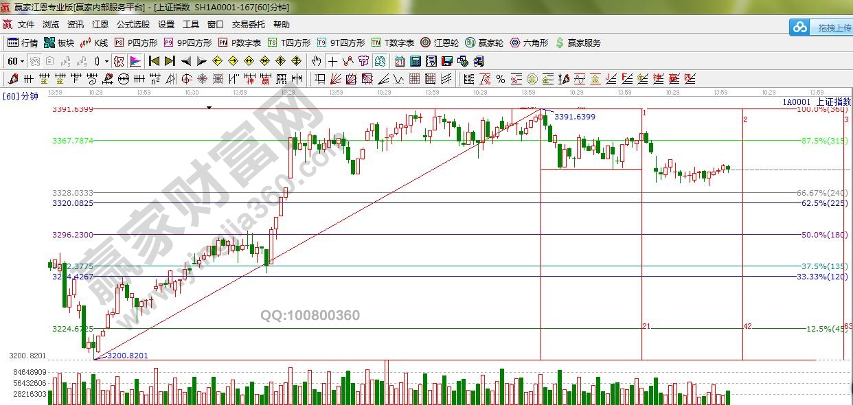Open the 六角形 hexagon tool
The image size is (853, 405).
click(x=515, y=43)
